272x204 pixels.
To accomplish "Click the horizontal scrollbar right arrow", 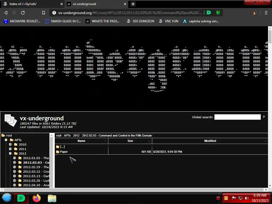I will click(x=266, y=190).
